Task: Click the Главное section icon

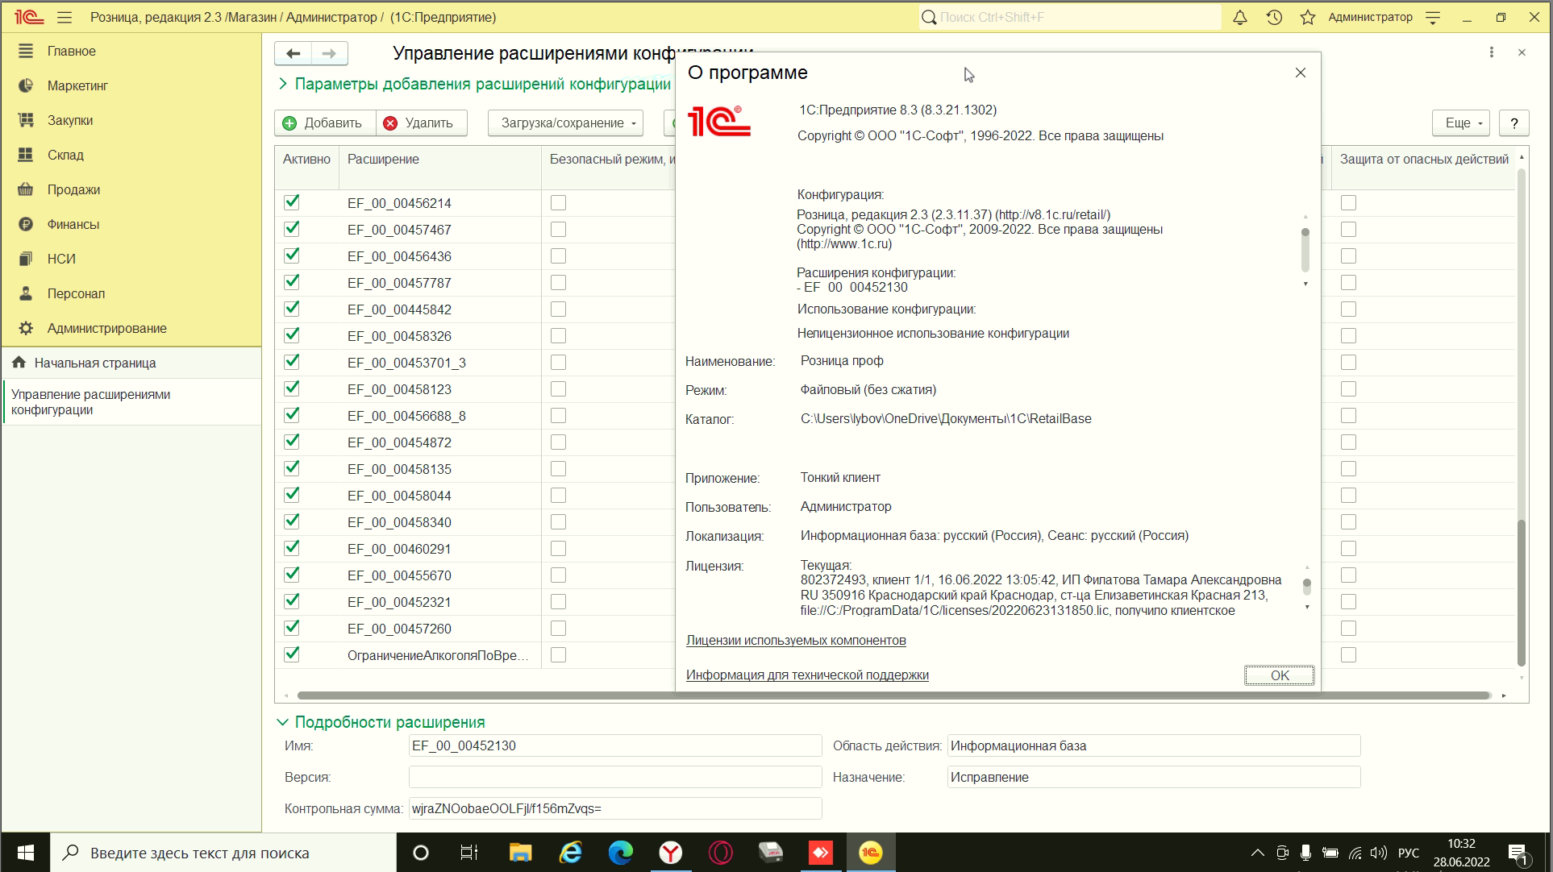Action: coord(26,51)
